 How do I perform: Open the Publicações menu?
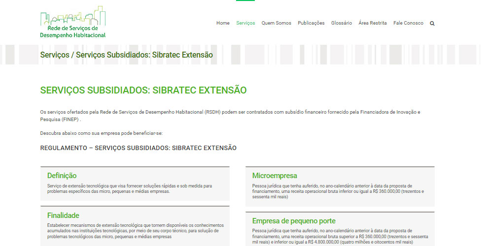click(x=311, y=23)
